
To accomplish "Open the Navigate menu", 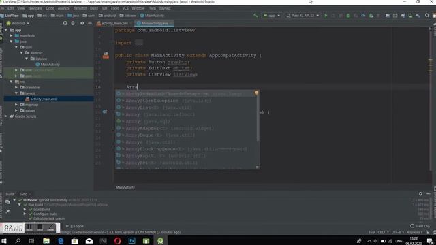I will pos(35,8).
